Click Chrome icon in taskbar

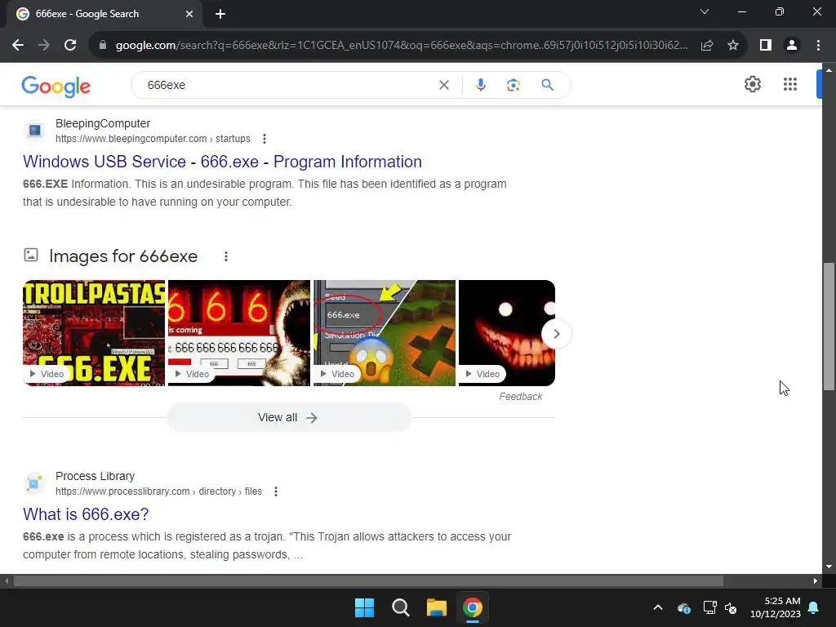(473, 607)
